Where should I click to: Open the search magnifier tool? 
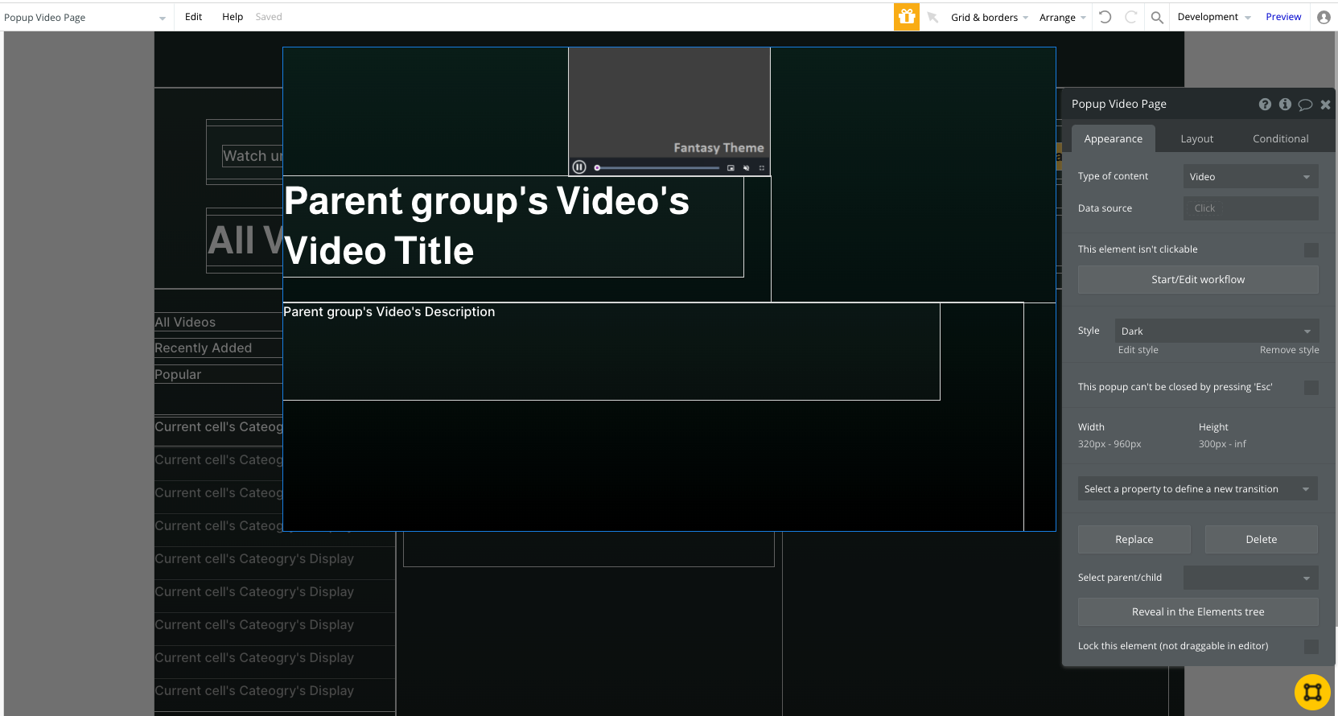1157,17
